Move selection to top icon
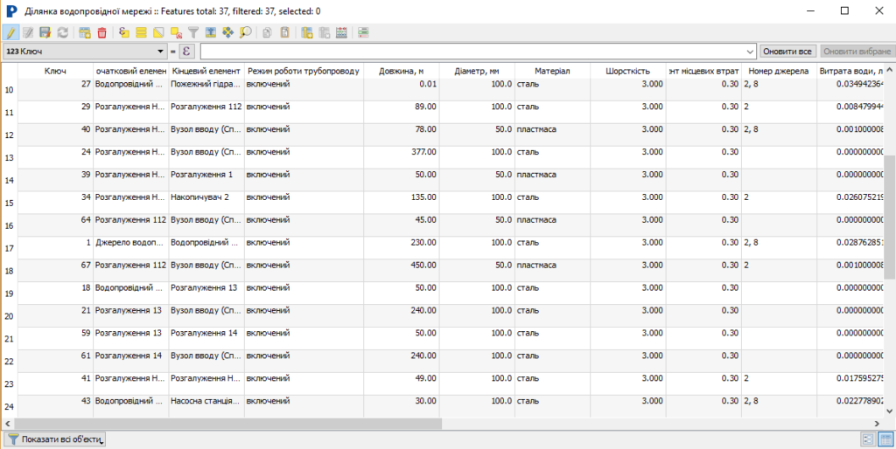Viewport: 896px width, 449px height. (x=211, y=32)
